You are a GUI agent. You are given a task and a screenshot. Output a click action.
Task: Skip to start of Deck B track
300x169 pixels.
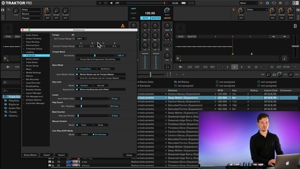(x=178, y=58)
